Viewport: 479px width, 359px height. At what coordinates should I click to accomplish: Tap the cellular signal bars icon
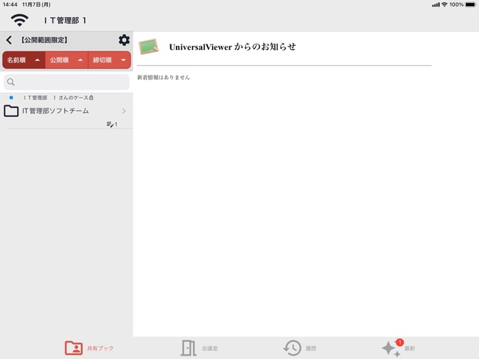436,5
